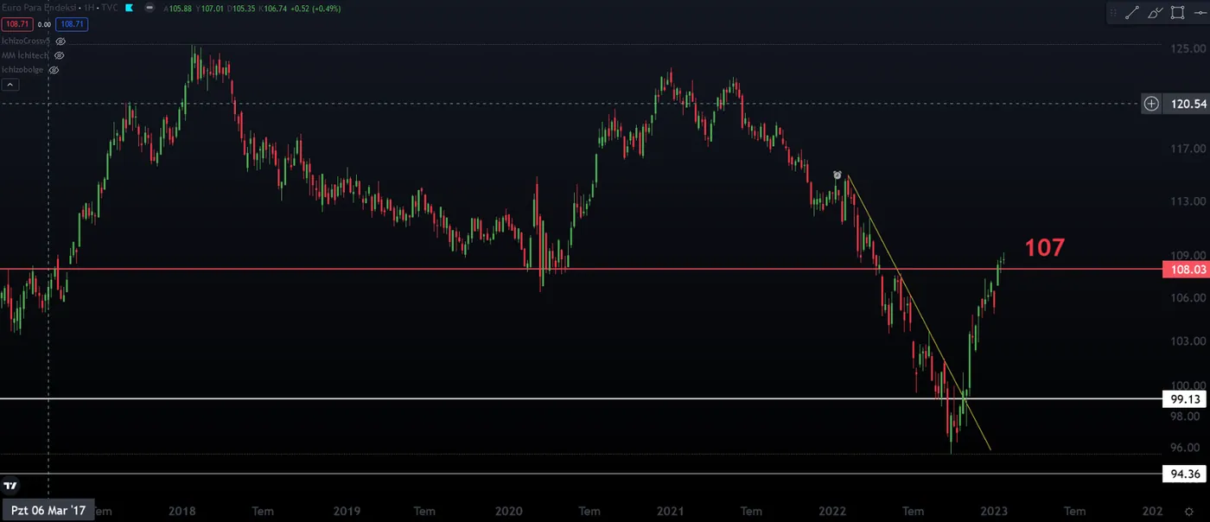
Task: Click the cyan flag next to TVC
Action: 130,9
